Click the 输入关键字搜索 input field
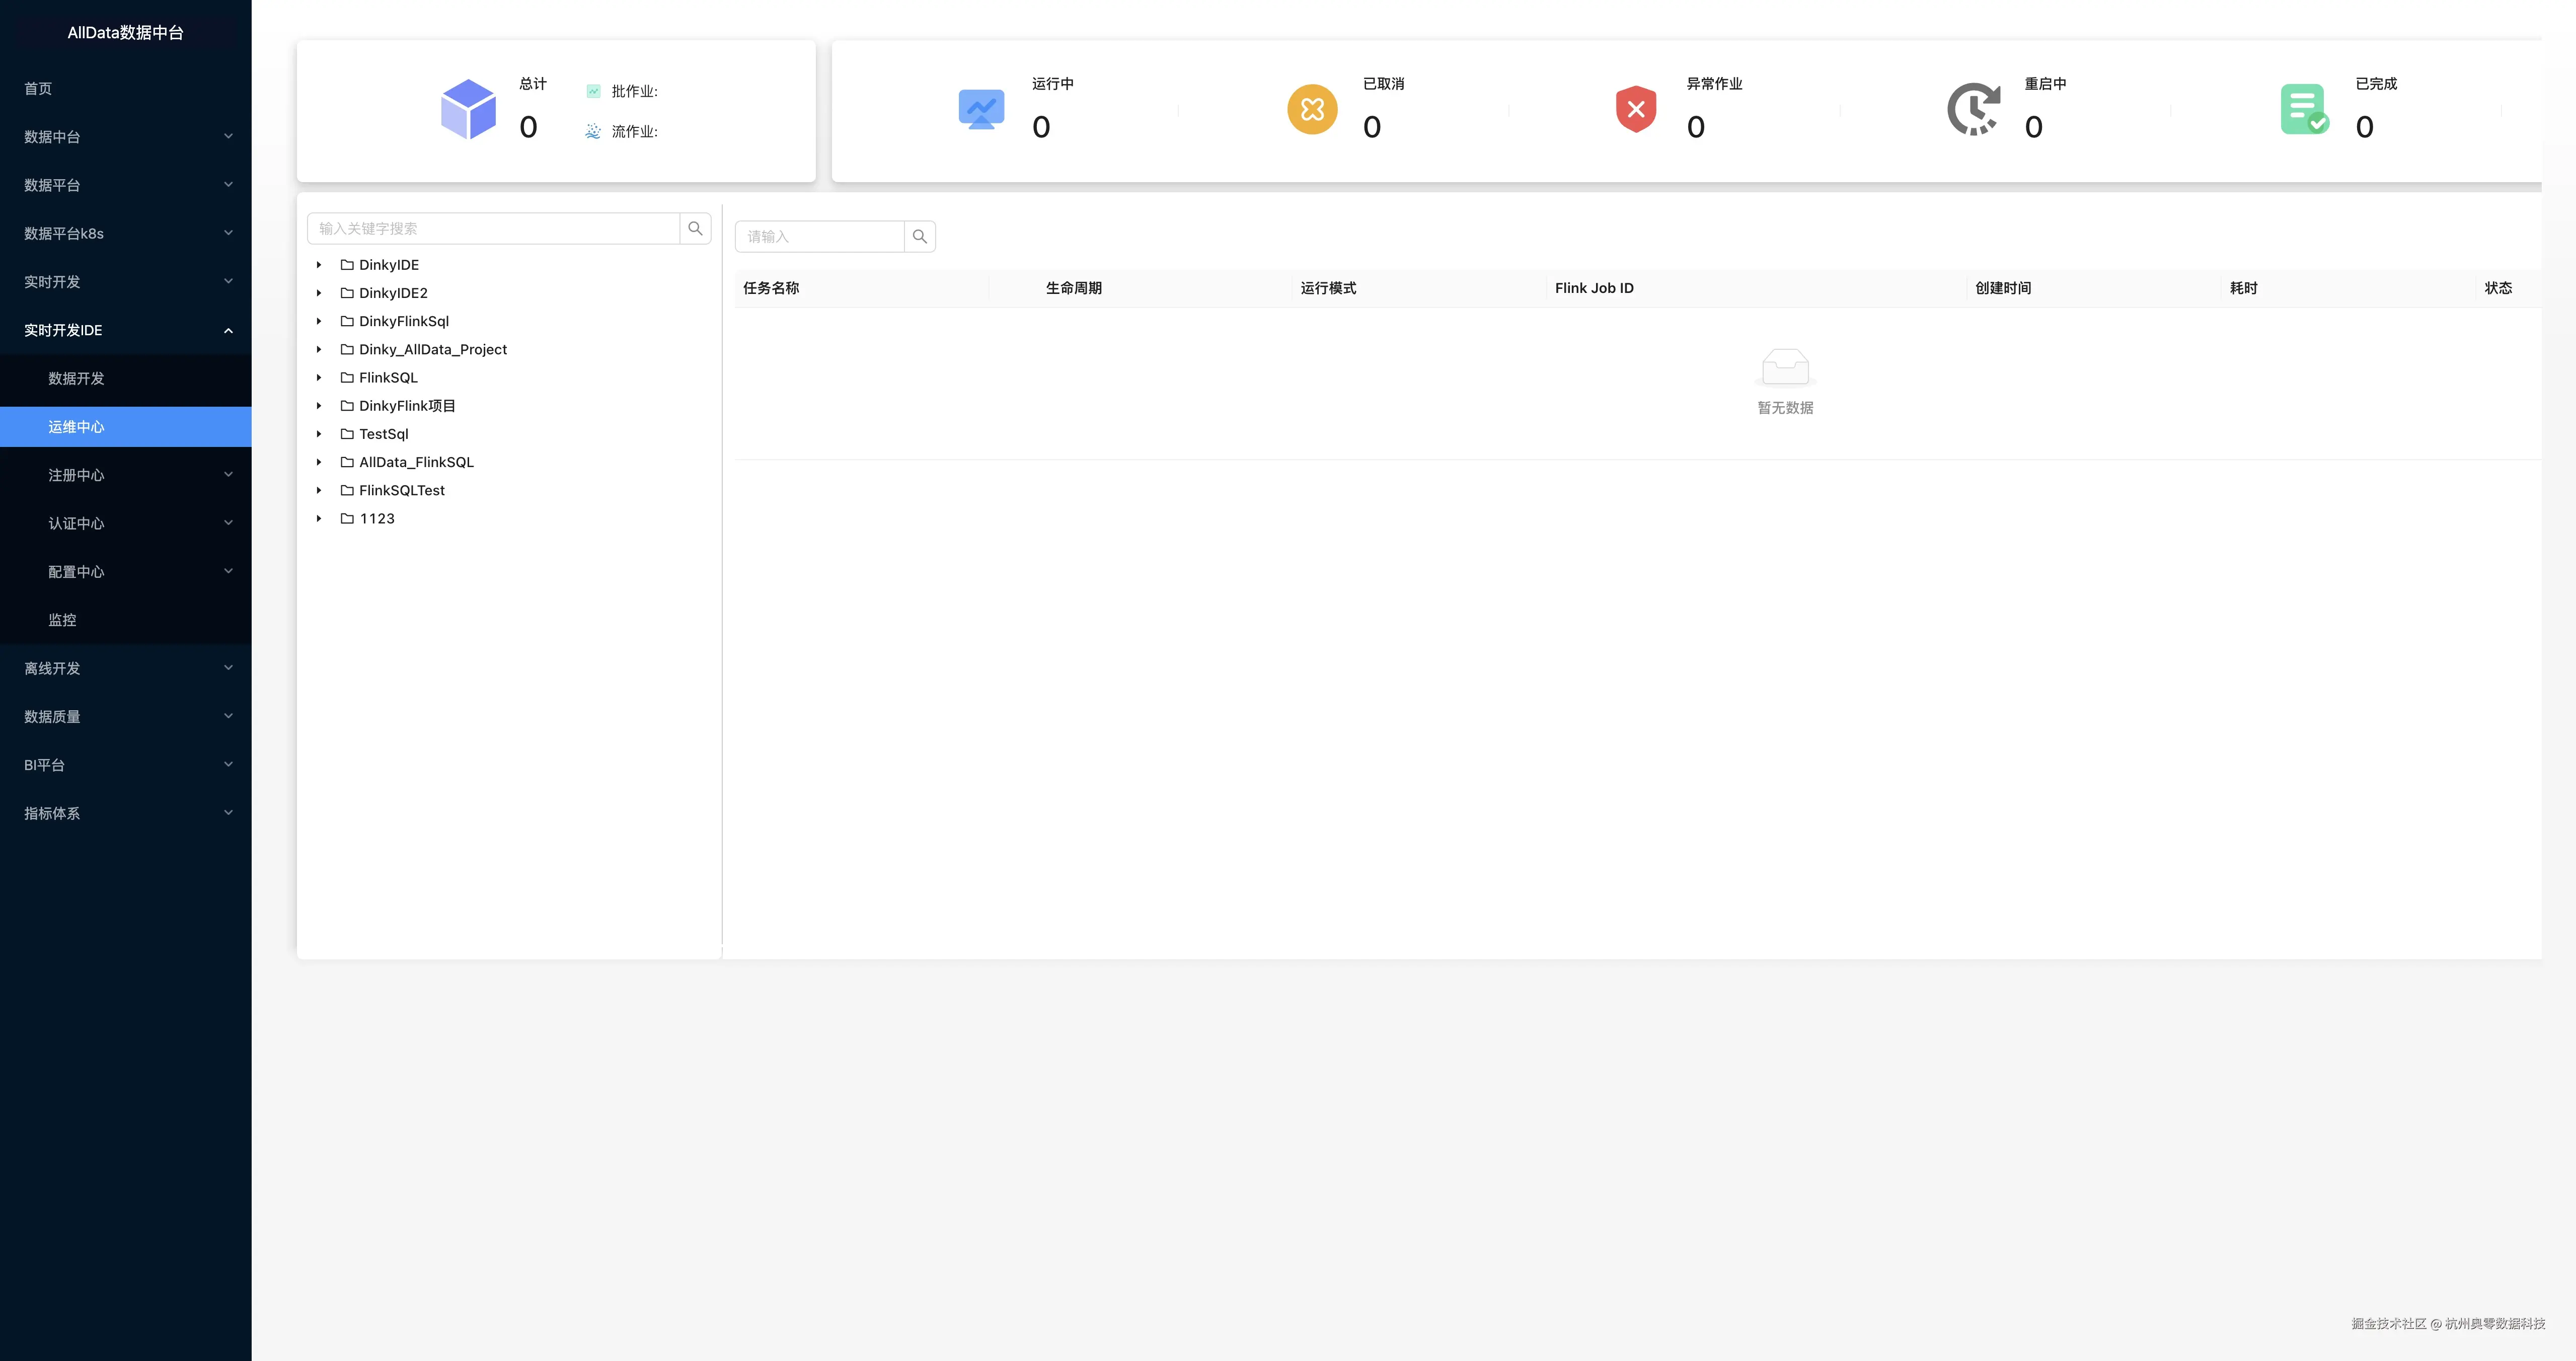This screenshot has width=2576, height=1361. pyautogui.click(x=494, y=228)
